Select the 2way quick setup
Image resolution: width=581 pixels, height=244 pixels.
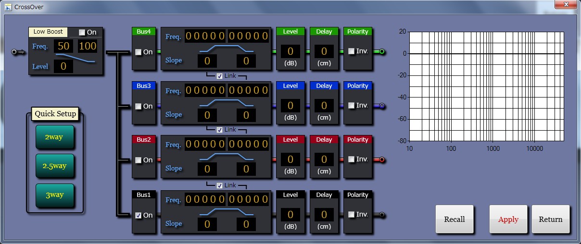pyautogui.click(x=54, y=137)
